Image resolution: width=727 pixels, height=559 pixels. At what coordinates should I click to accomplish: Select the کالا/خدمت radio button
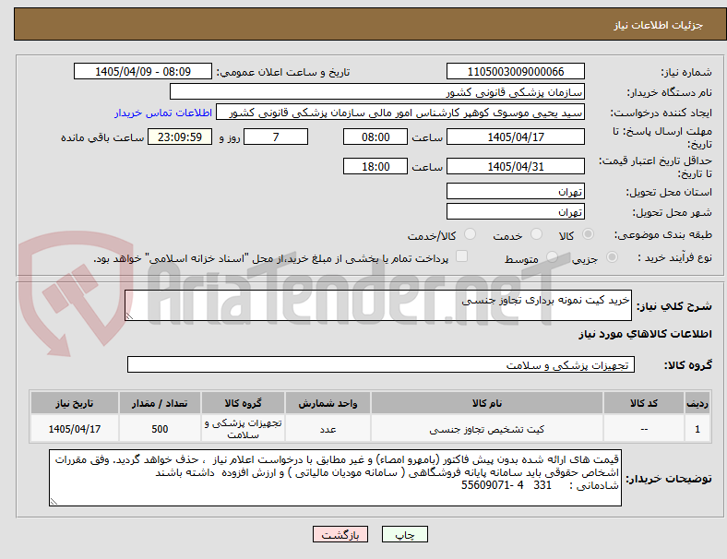(x=471, y=234)
